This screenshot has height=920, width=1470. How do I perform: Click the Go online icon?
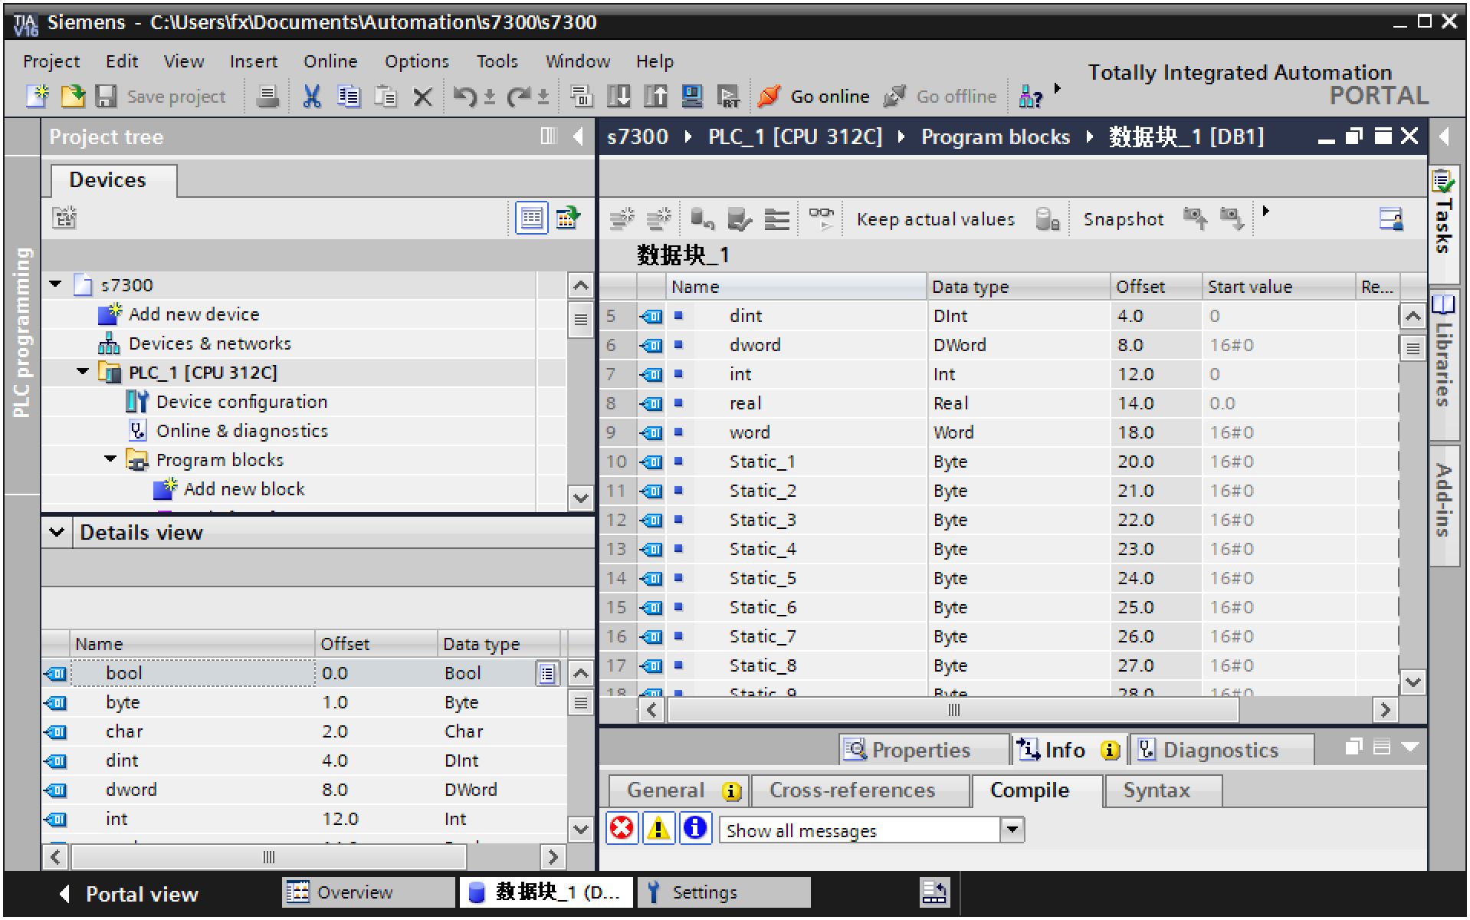[769, 97]
